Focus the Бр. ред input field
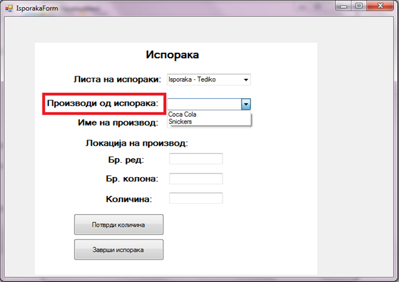This screenshot has height=282, width=399. click(196, 159)
